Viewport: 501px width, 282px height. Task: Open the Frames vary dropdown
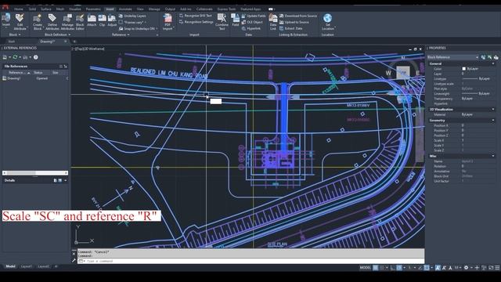pyautogui.click(x=133, y=22)
